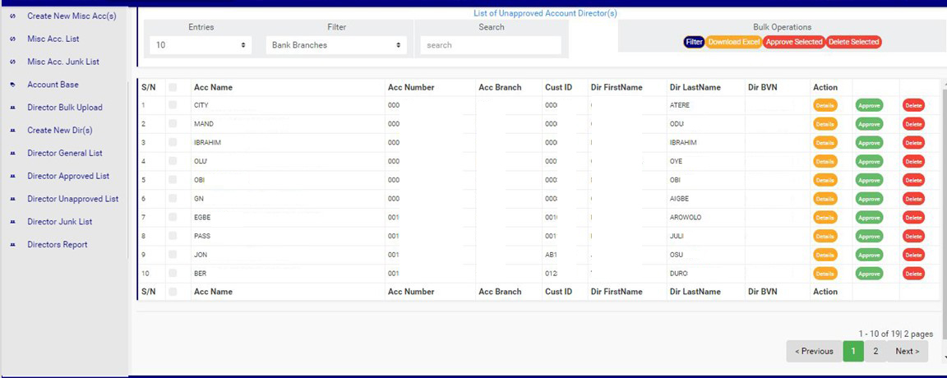Select the checkbox for the EGBE row
This screenshot has height=378, width=947.
click(173, 217)
